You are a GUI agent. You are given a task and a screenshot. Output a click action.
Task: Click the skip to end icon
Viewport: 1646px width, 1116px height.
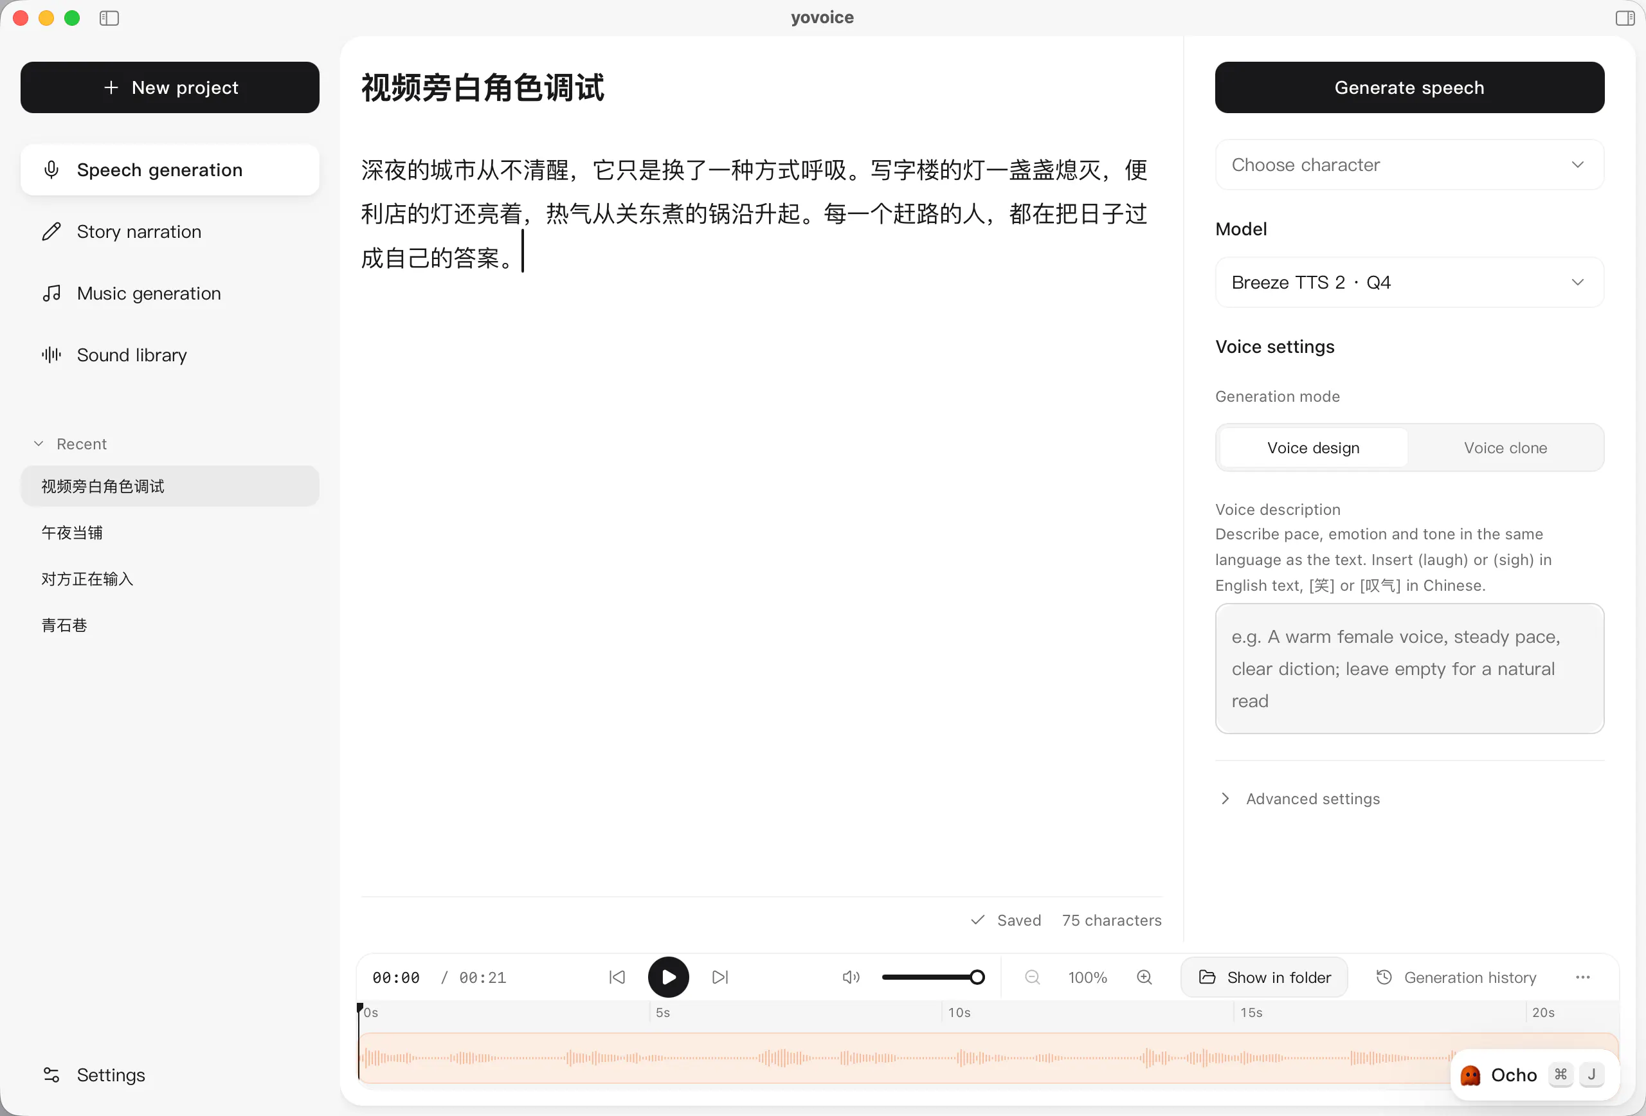point(719,977)
